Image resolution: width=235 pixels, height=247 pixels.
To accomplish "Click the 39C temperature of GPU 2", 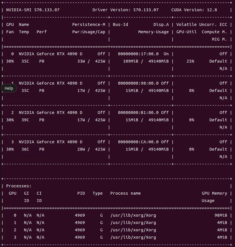I will 25,120.
